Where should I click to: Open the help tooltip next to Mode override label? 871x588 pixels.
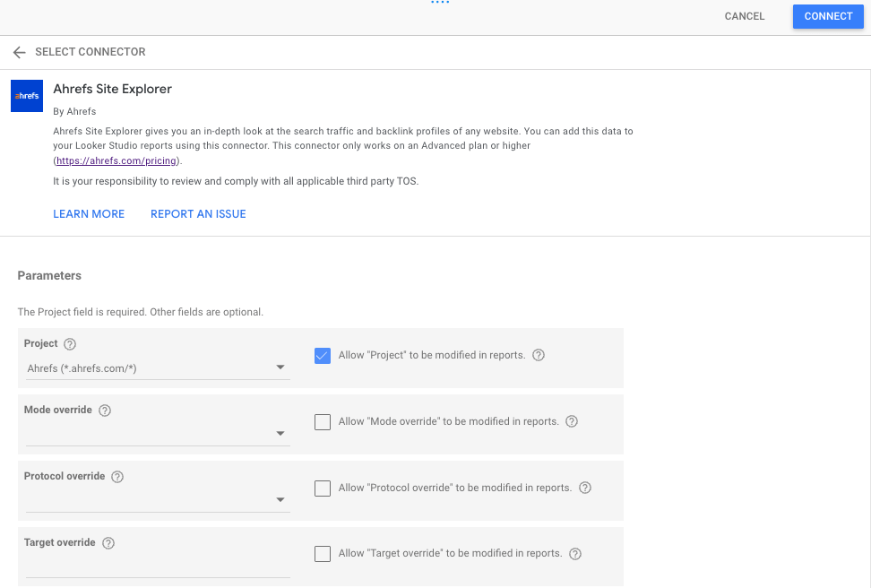click(105, 410)
